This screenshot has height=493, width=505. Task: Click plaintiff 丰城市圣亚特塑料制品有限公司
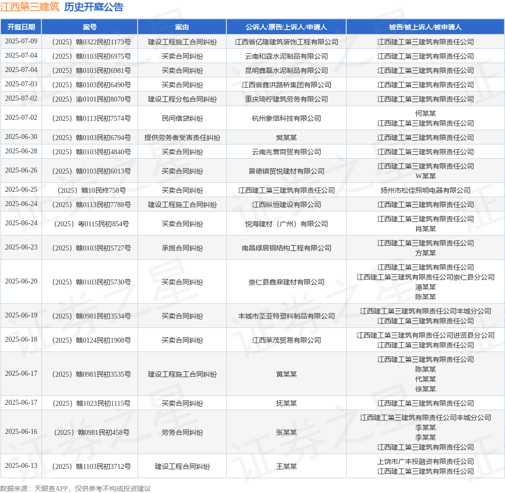point(287,316)
